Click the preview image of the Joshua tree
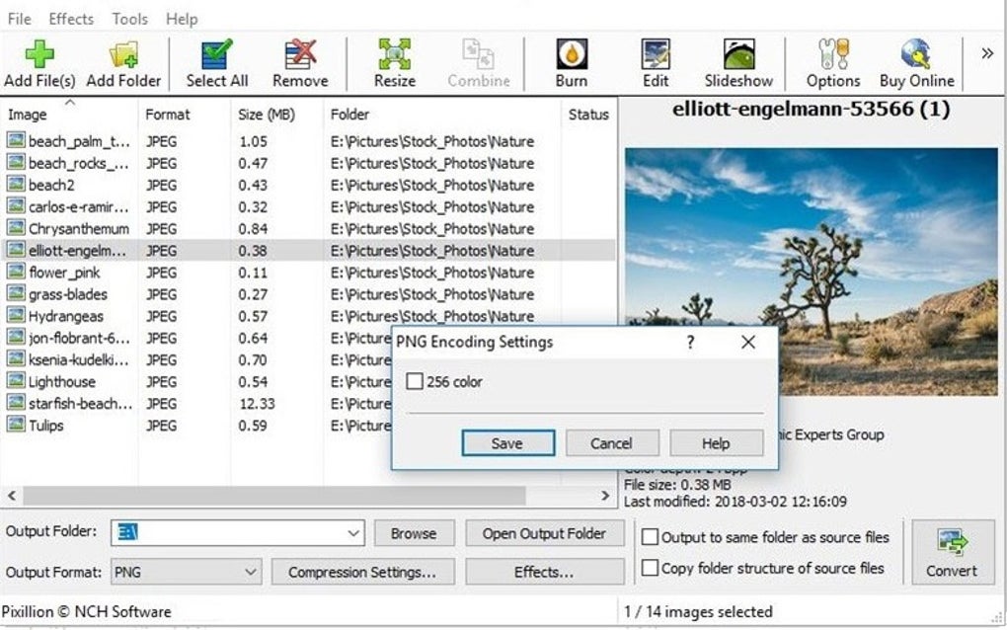This screenshot has height=630, width=1007. [x=812, y=271]
